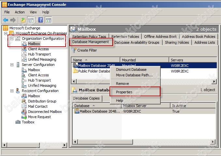Sort by the Database column header
Screen dimensions: 221x156
pyautogui.click(x=97, y=106)
